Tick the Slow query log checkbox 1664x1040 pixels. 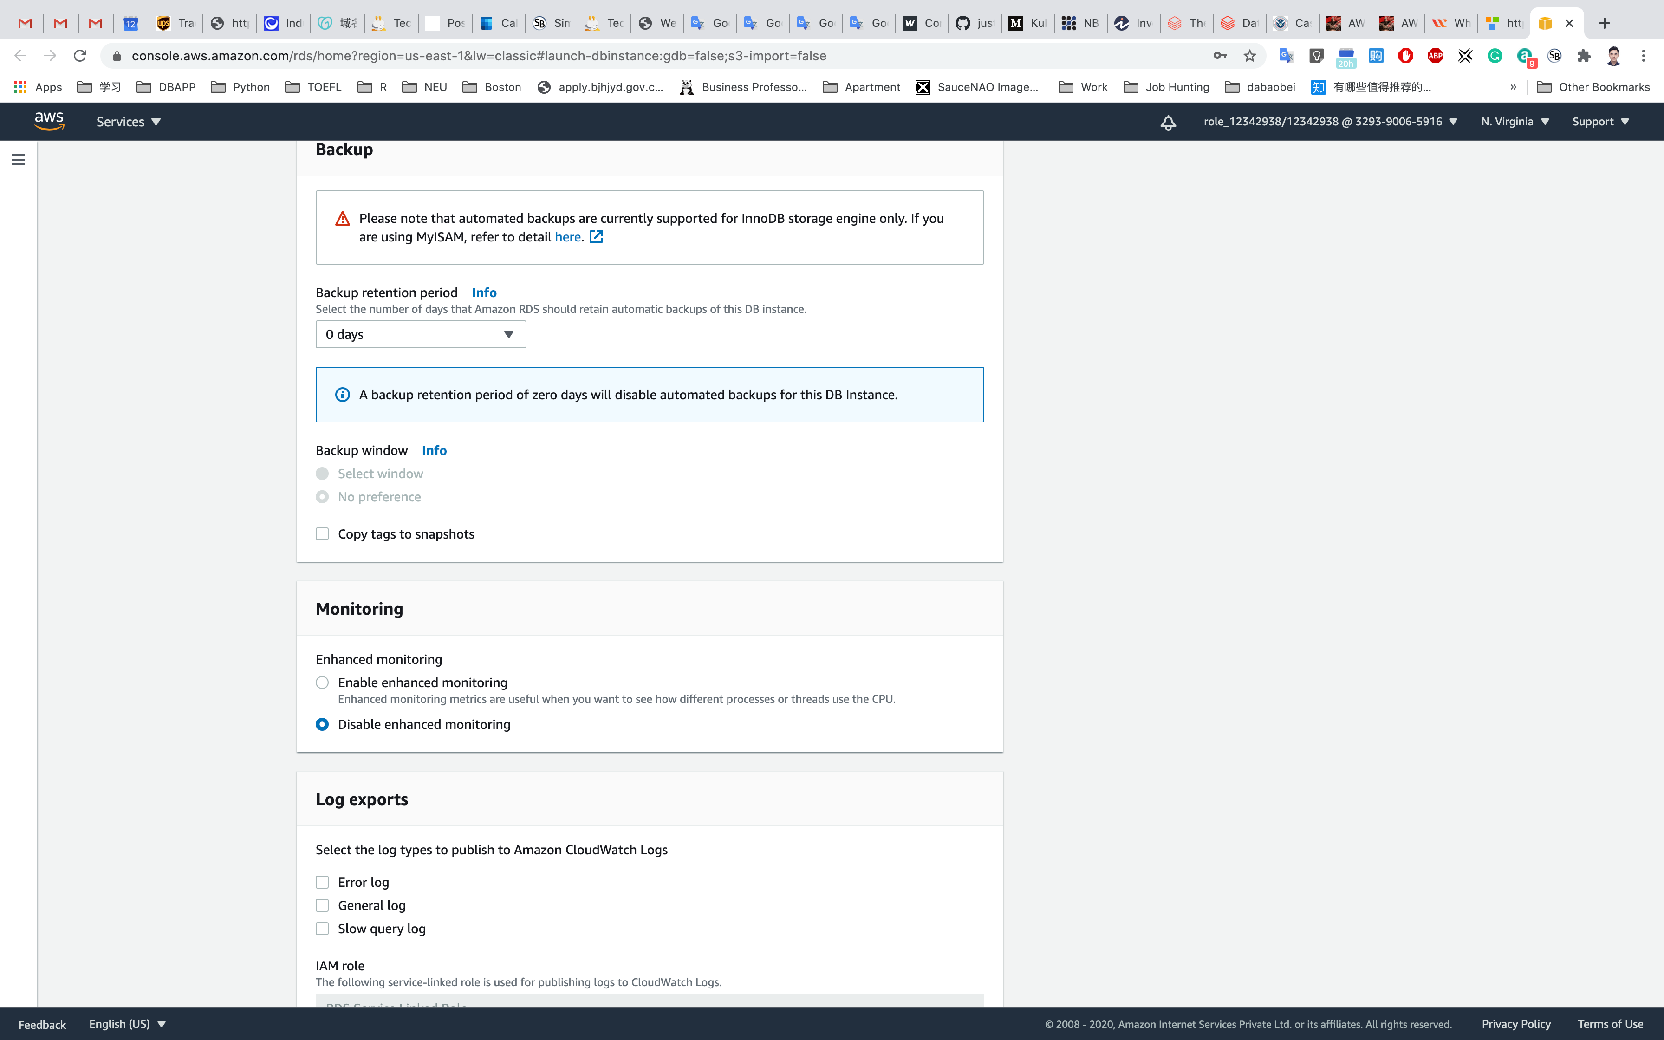pyautogui.click(x=322, y=929)
